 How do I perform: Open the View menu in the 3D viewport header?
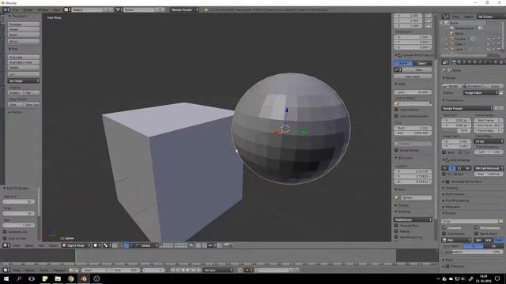point(17,245)
